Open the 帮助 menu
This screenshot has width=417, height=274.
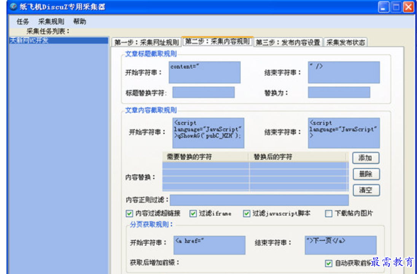(80, 22)
